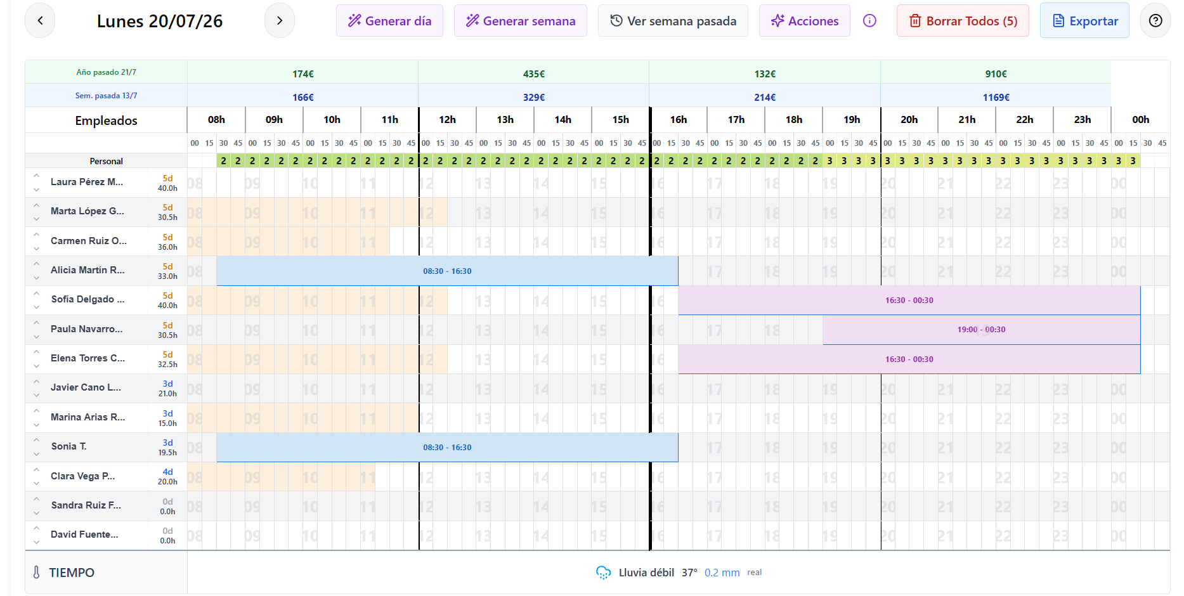
Task: Click the 910€ last-year value
Action: pos(996,74)
